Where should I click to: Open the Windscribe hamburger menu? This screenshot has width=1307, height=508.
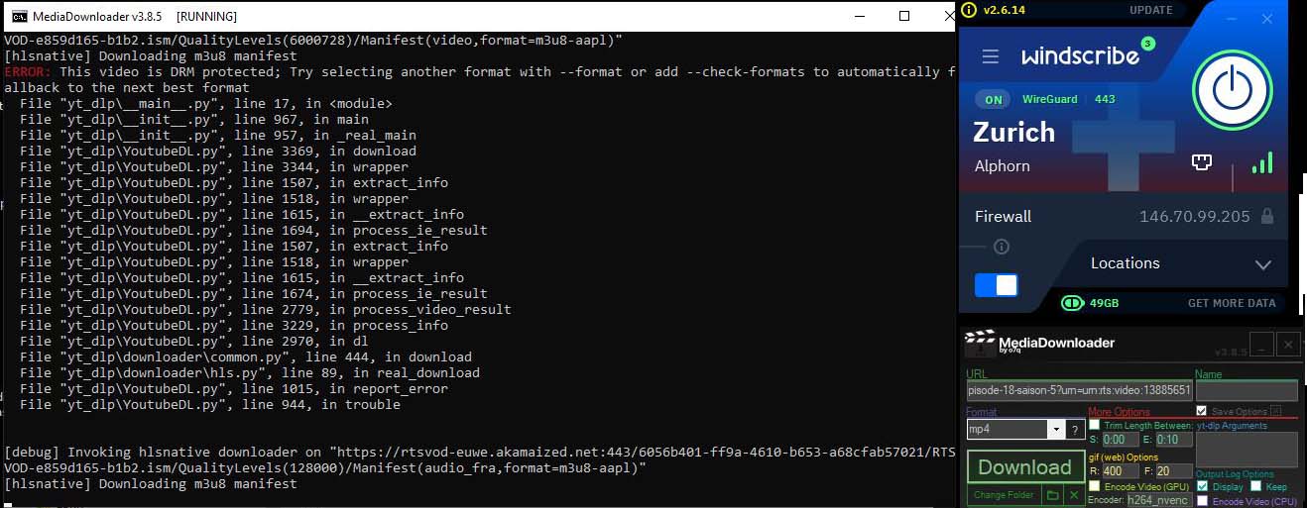[990, 57]
